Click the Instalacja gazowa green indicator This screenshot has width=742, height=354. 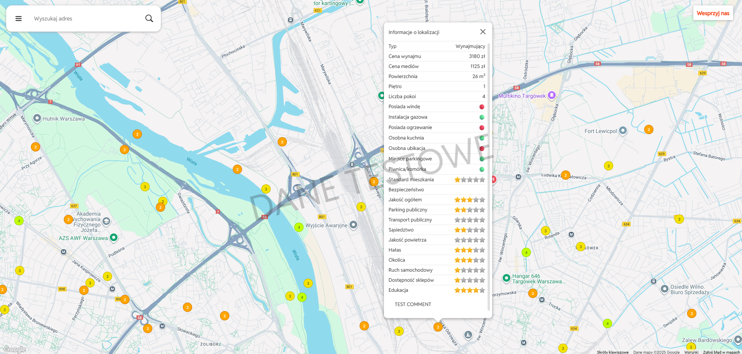tap(482, 117)
